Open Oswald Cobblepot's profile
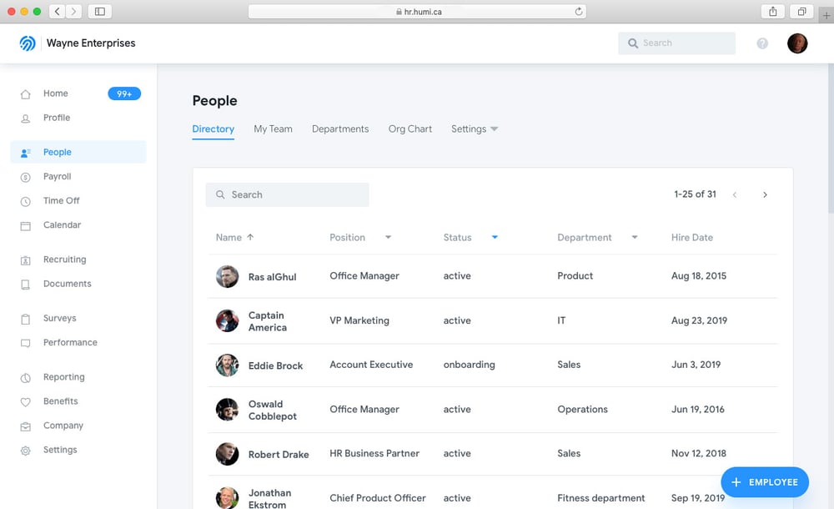 click(x=273, y=410)
